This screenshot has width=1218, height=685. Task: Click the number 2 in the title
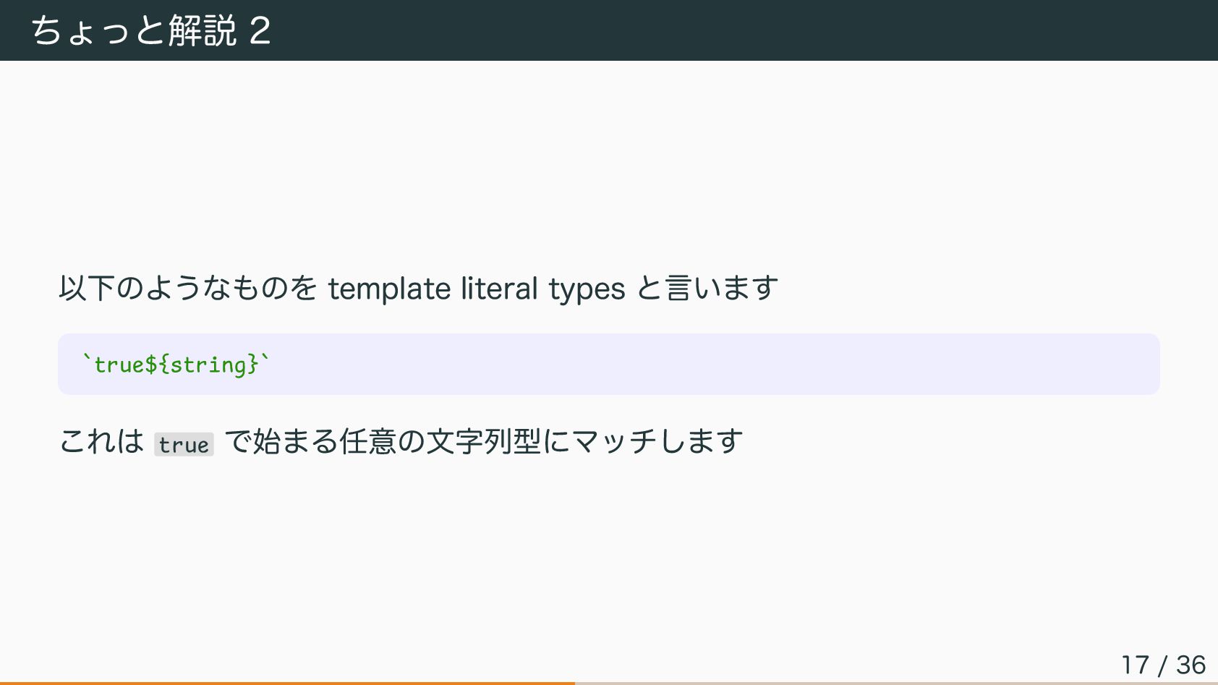260,30
